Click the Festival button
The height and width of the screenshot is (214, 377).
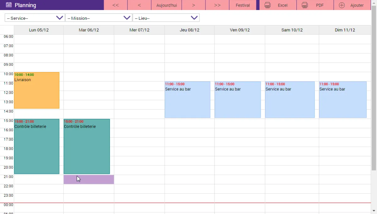tap(243, 5)
